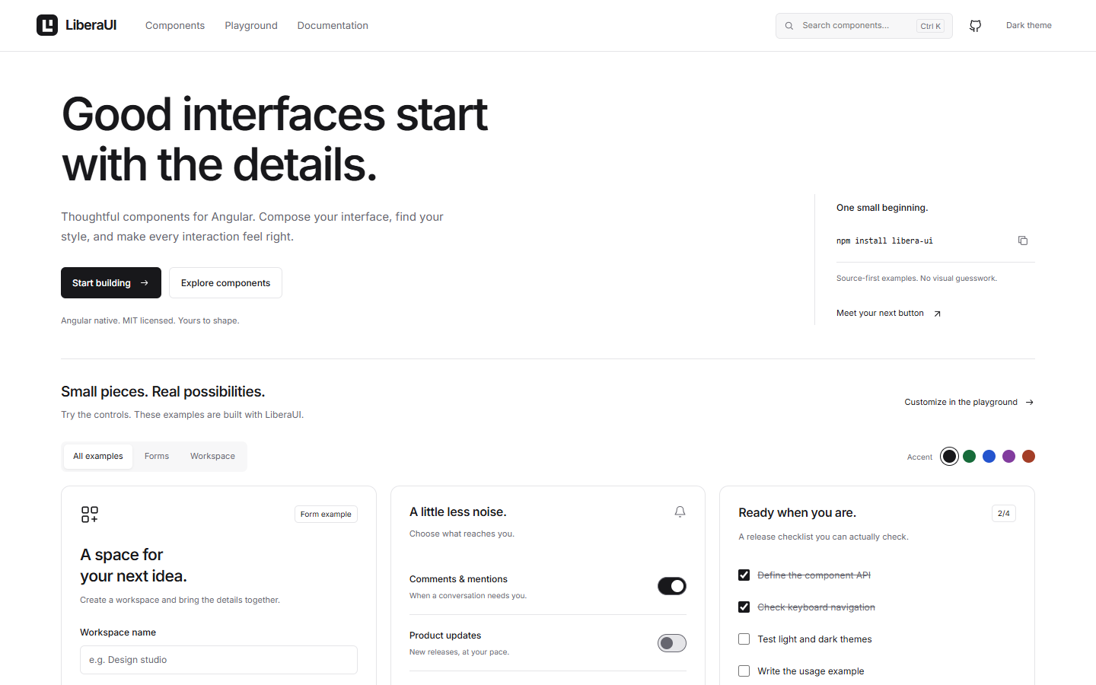Click the 'npm install libera-ui' command text
This screenshot has width=1096, height=685.
click(x=884, y=241)
